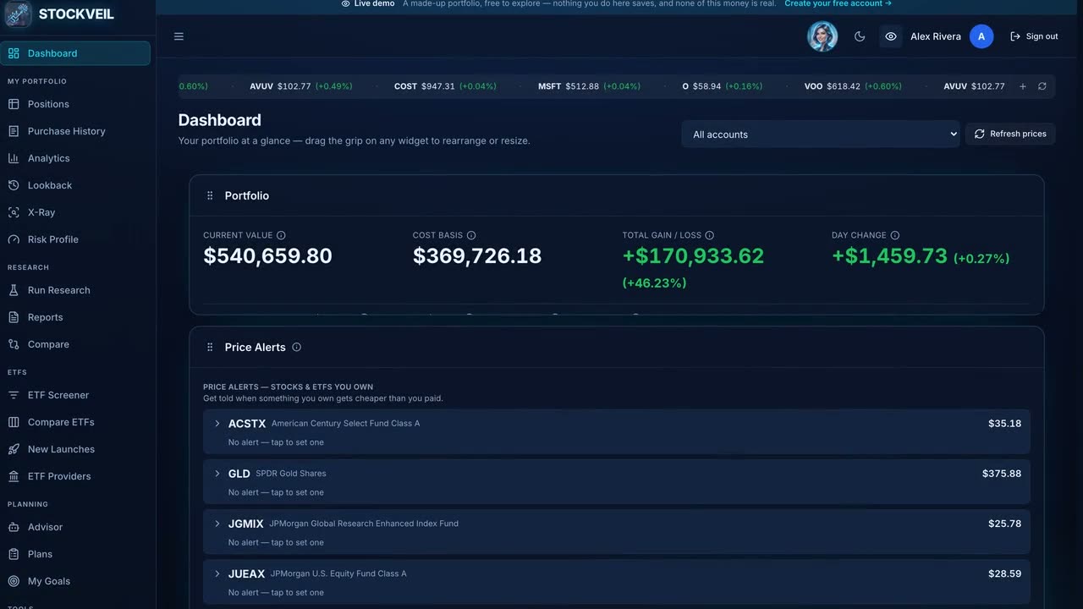Click the plus icon in the ticker bar

point(1022,86)
